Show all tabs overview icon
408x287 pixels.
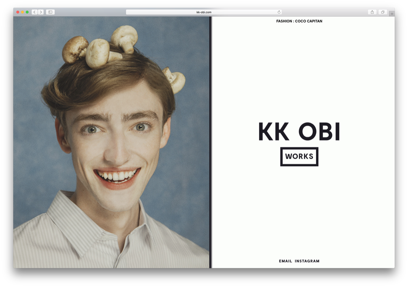(x=383, y=12)
